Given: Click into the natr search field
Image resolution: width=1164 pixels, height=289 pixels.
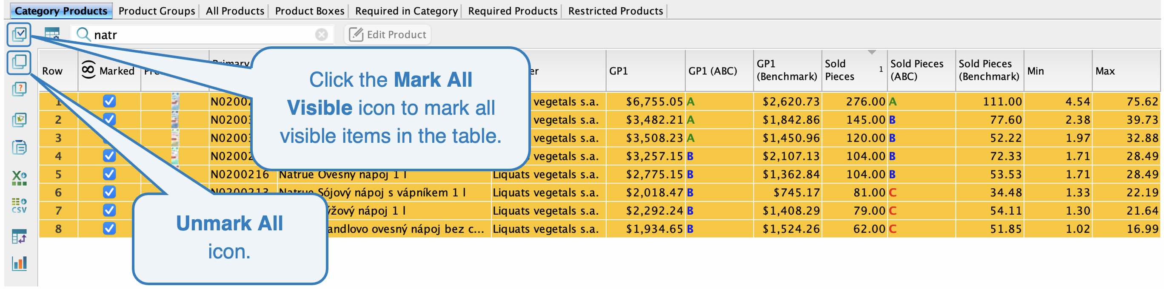Looking at the screenshot, I should 199,34.
